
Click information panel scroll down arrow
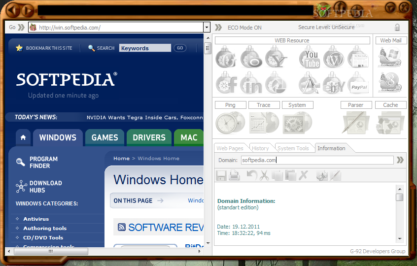coord(400,238)
